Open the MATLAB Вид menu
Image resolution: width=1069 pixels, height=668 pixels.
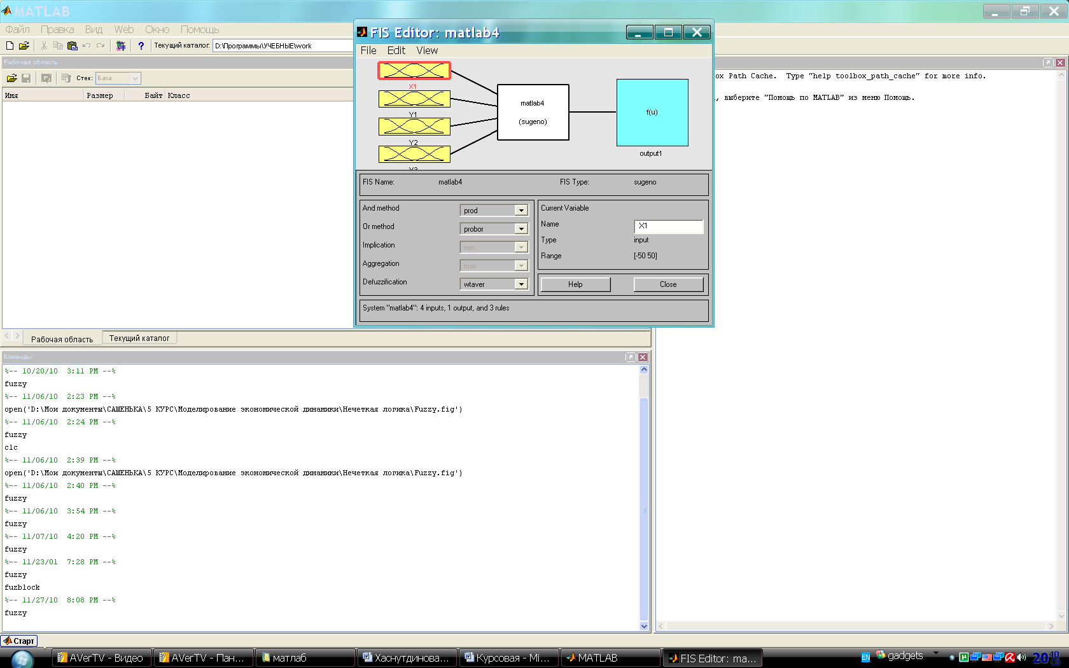94,29
